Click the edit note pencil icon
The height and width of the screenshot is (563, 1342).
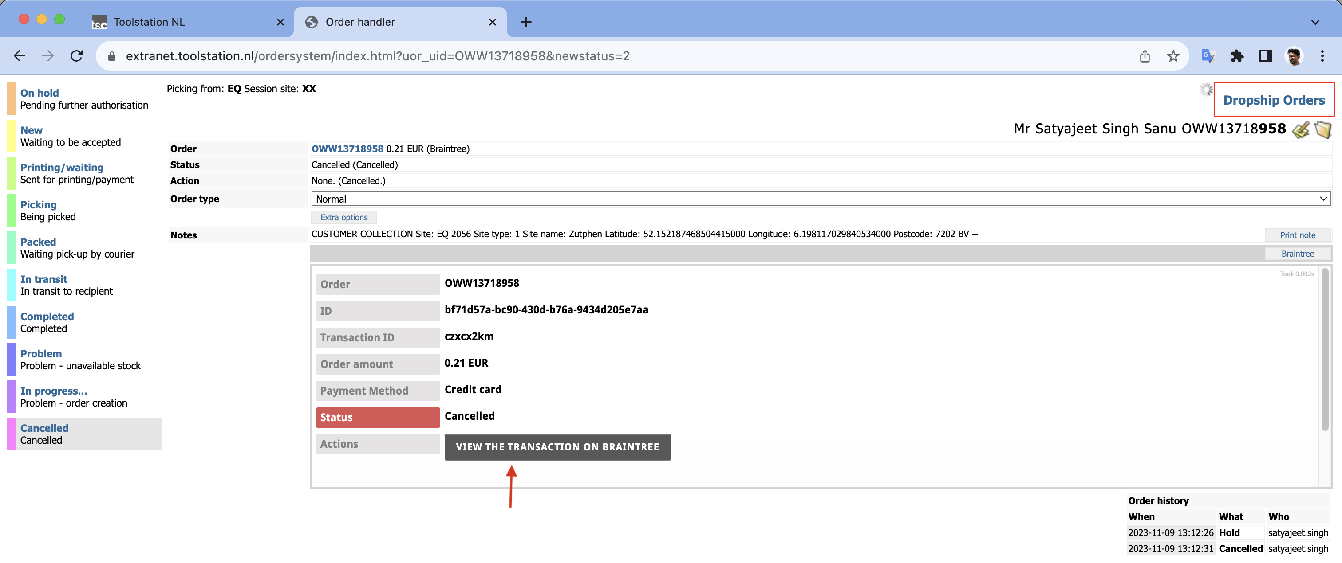(x=1301, y=129)
